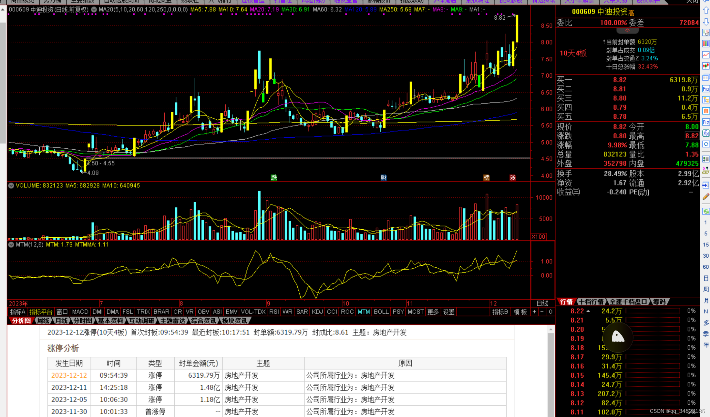The width and height of the screenshot is (710, 417).
Task: Open the f(x) formula manager icon
Action: [x=706, y=133]
